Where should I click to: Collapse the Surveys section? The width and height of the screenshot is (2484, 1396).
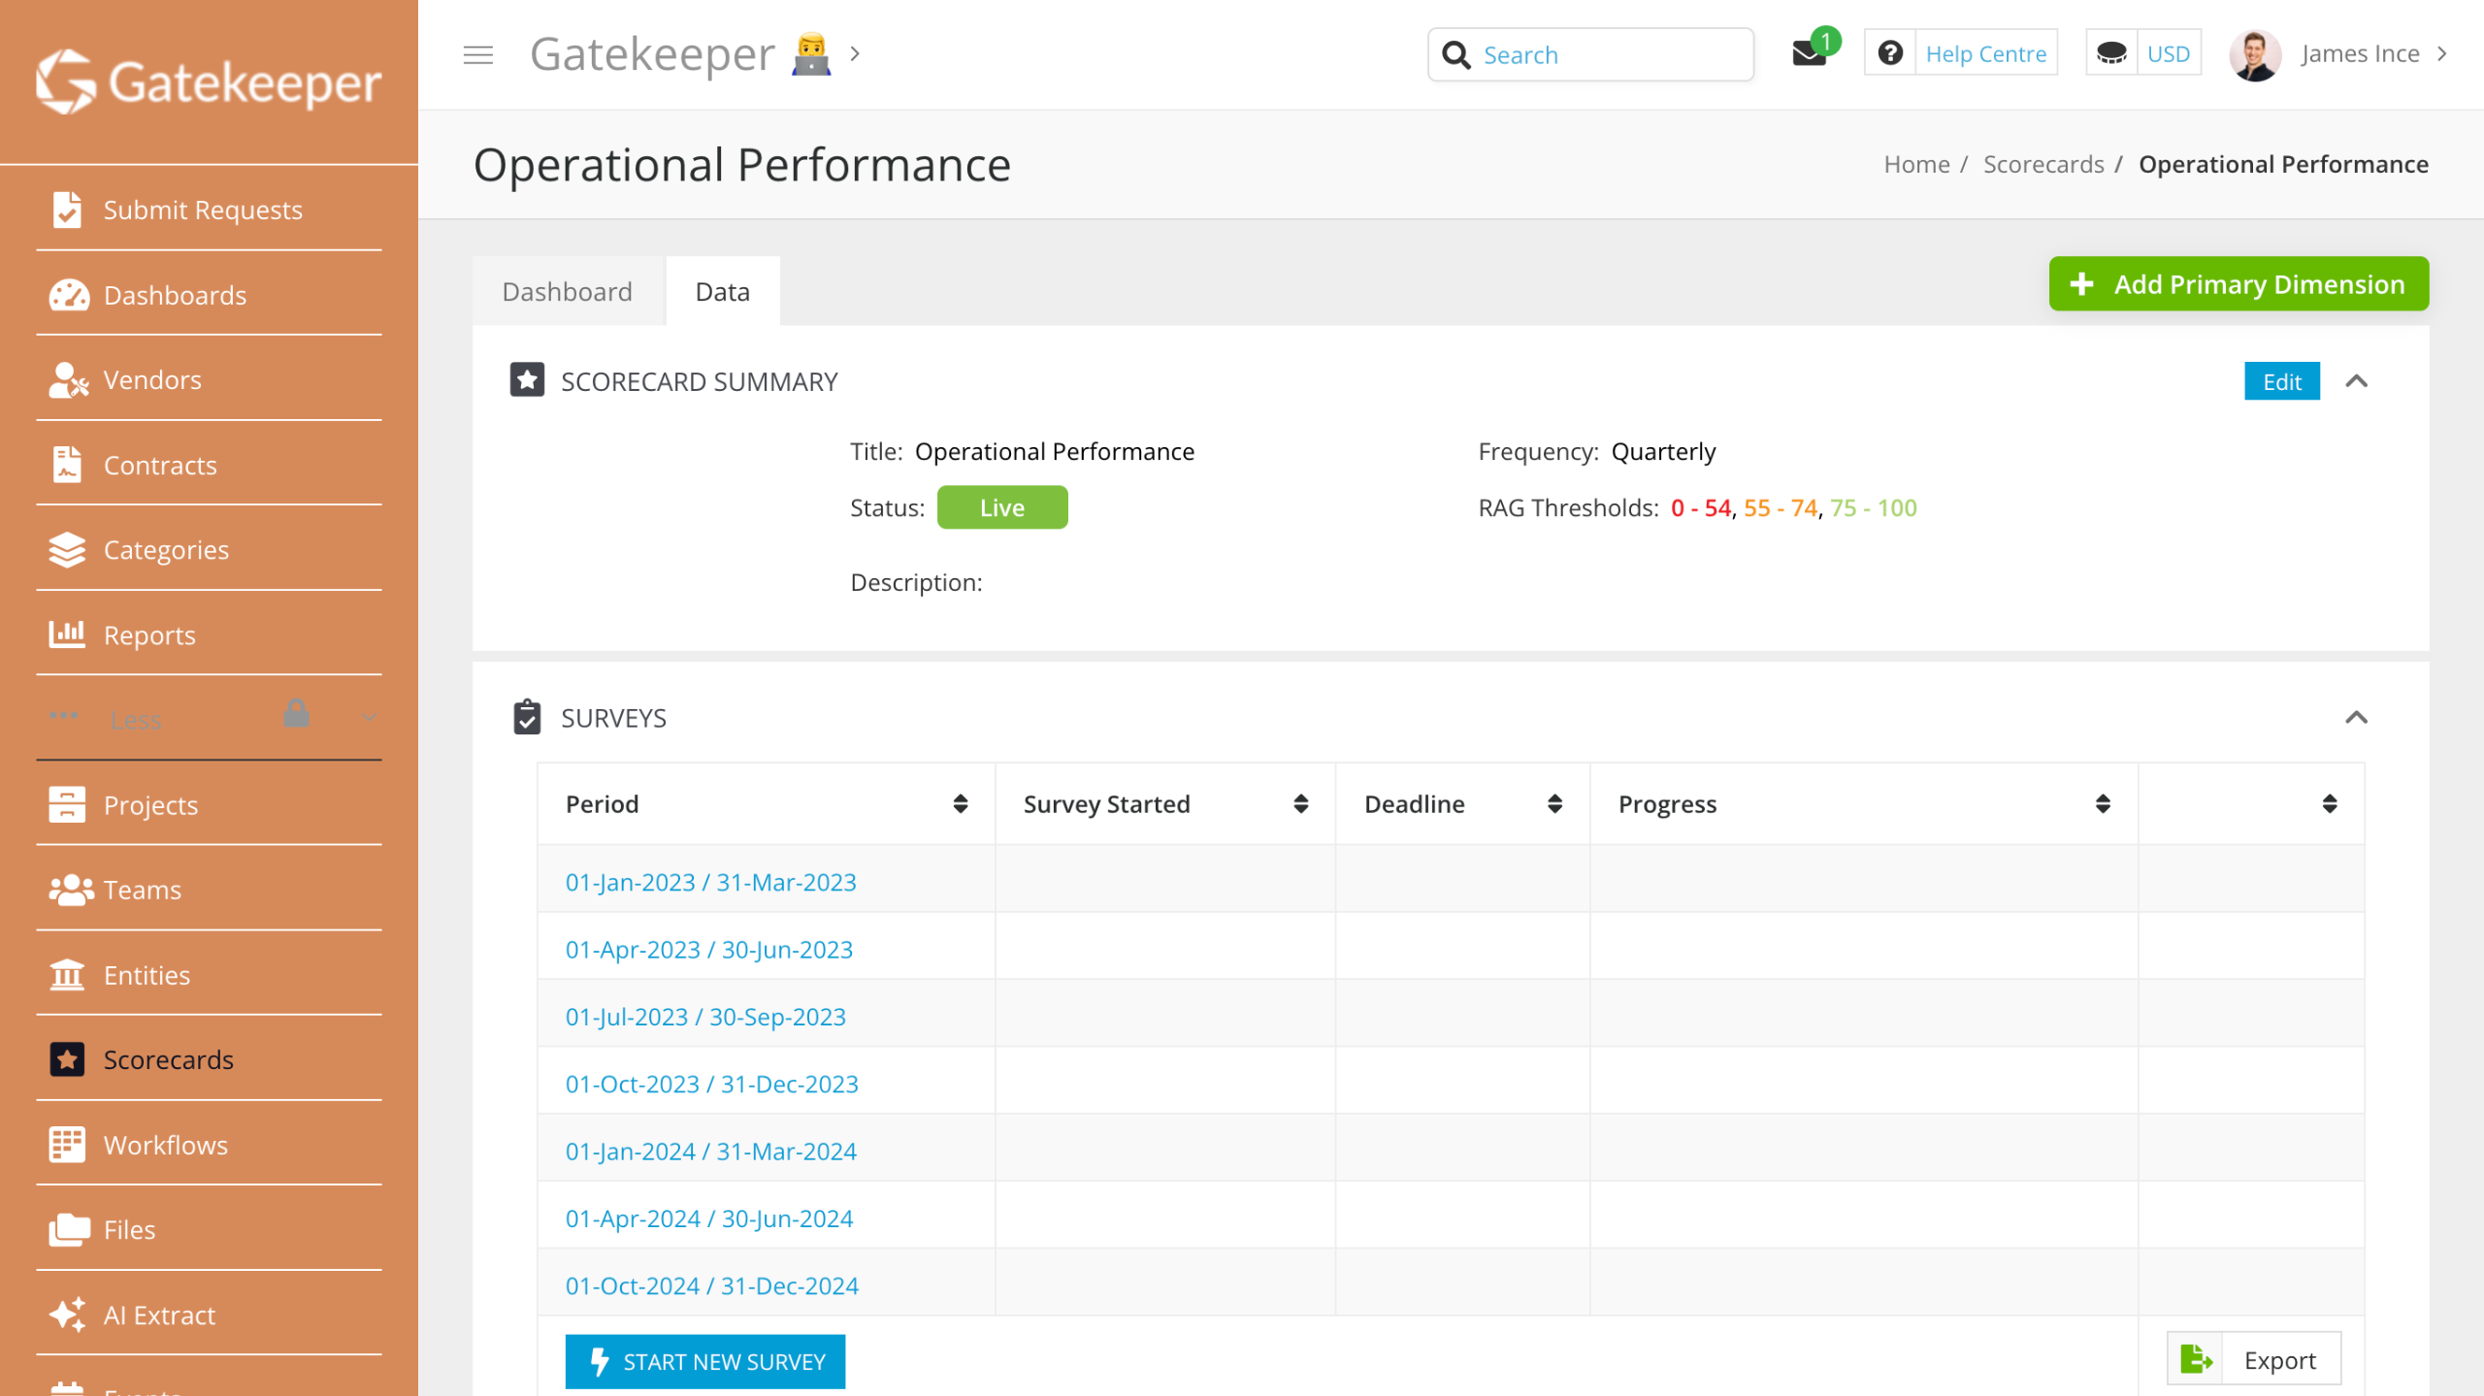(x=2356, y=718)
